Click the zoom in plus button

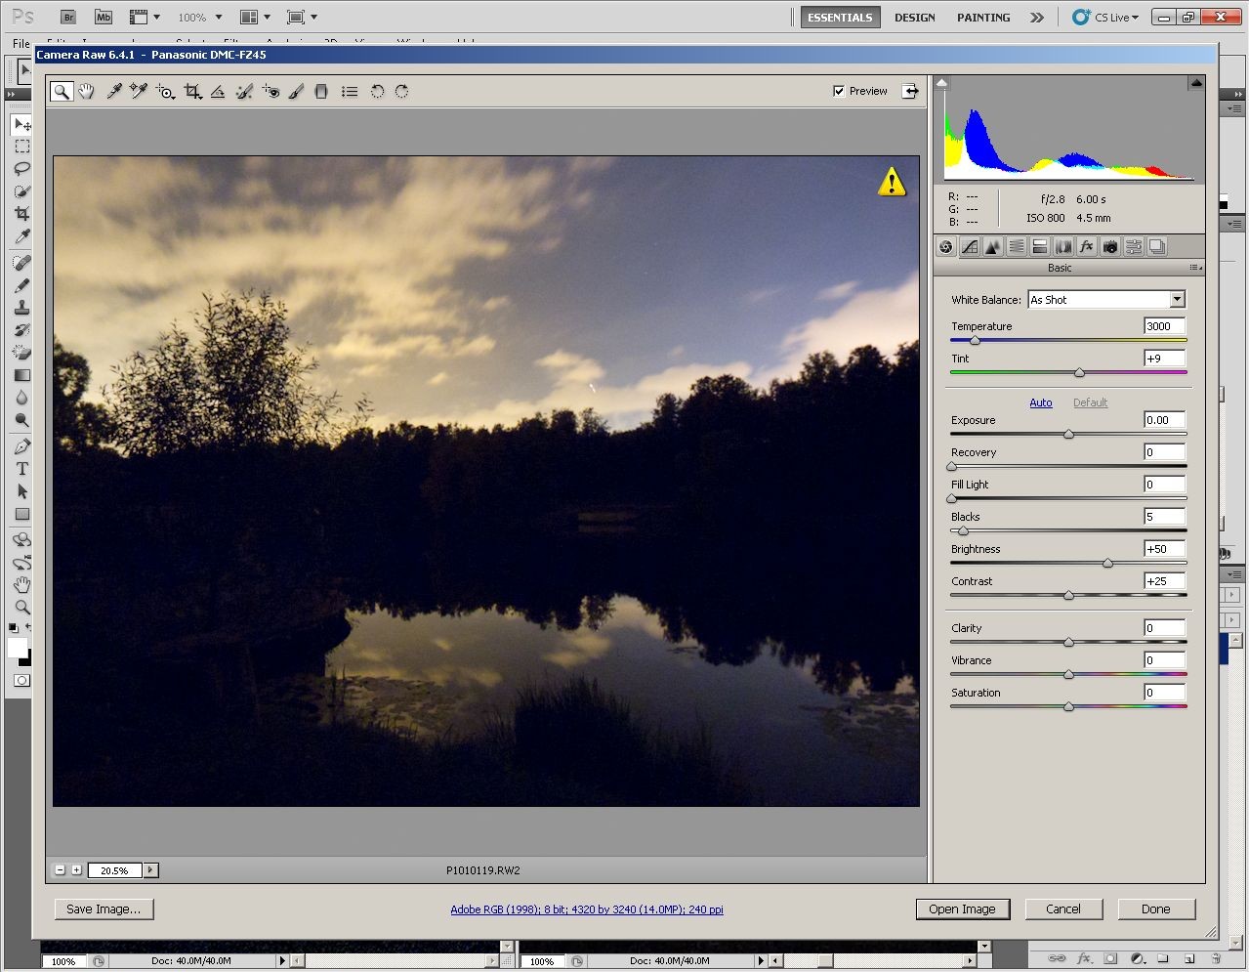click(76, 869)
